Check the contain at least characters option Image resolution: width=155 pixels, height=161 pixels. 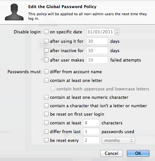coord(46,123)
